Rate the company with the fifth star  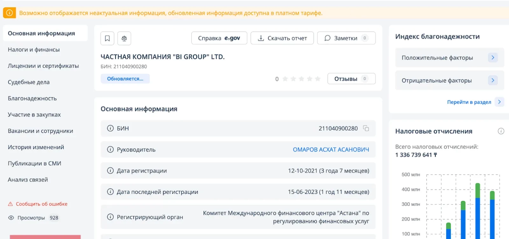[317, 79]
